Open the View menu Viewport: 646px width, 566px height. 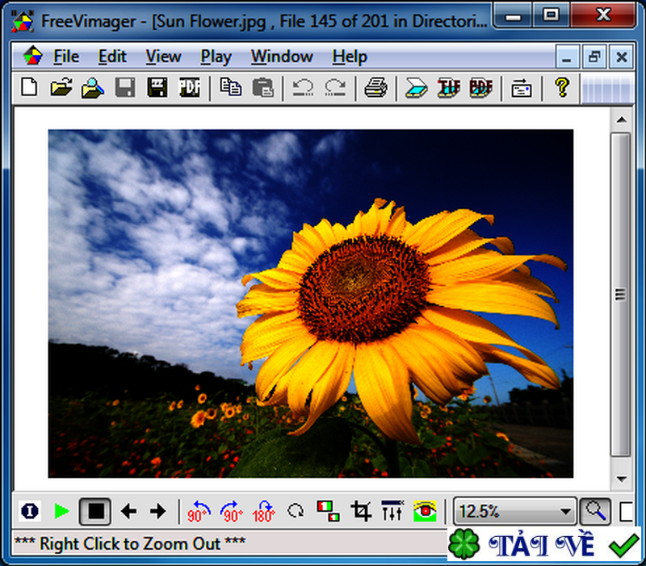pyautogui.click(x=163, y=57)
